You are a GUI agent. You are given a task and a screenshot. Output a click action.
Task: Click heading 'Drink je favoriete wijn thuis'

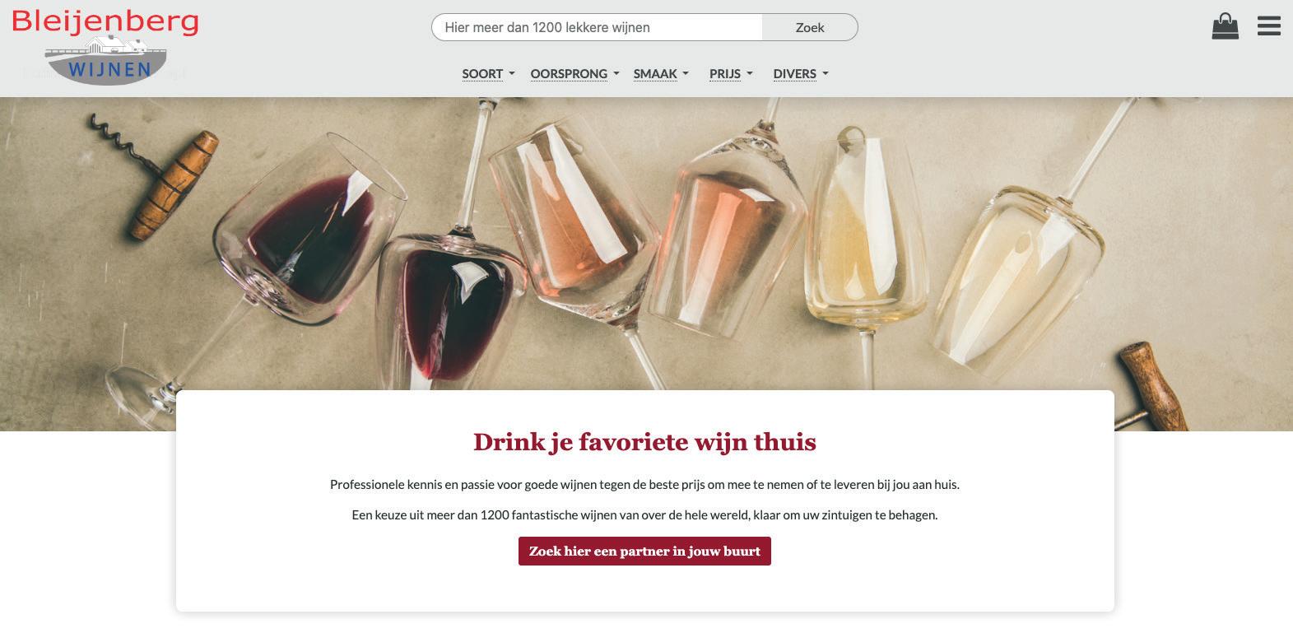point(644,442)
